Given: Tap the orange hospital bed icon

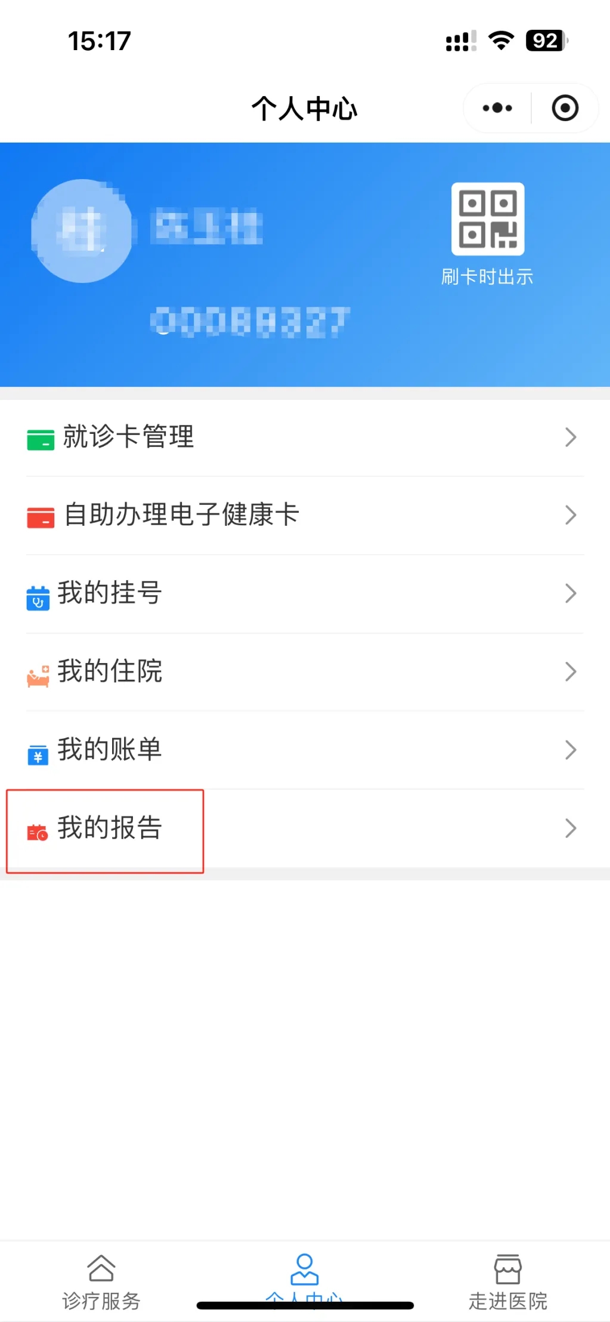Looking at the screenshot, I should (38, 676).
